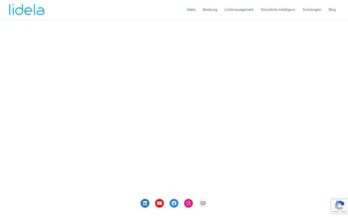Navigate to Schulungen page
This screenshot has width=348, height=217.
click(311, 10)
